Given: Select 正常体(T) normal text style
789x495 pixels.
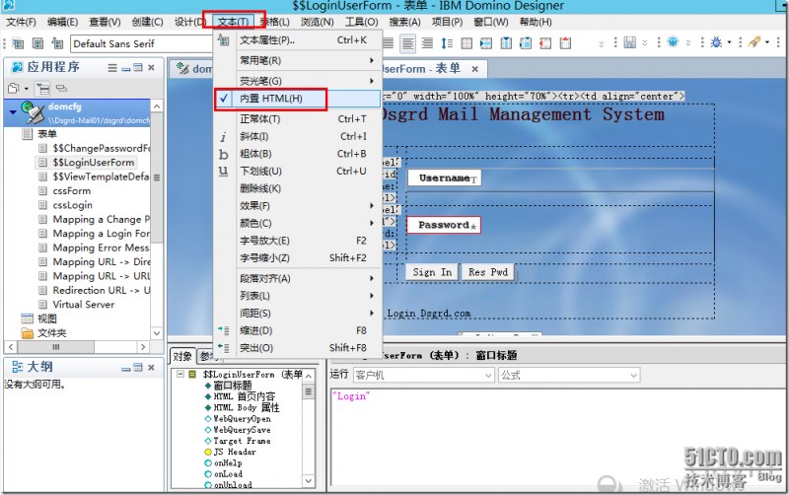Looking at the screenshot, I should 298,118.
